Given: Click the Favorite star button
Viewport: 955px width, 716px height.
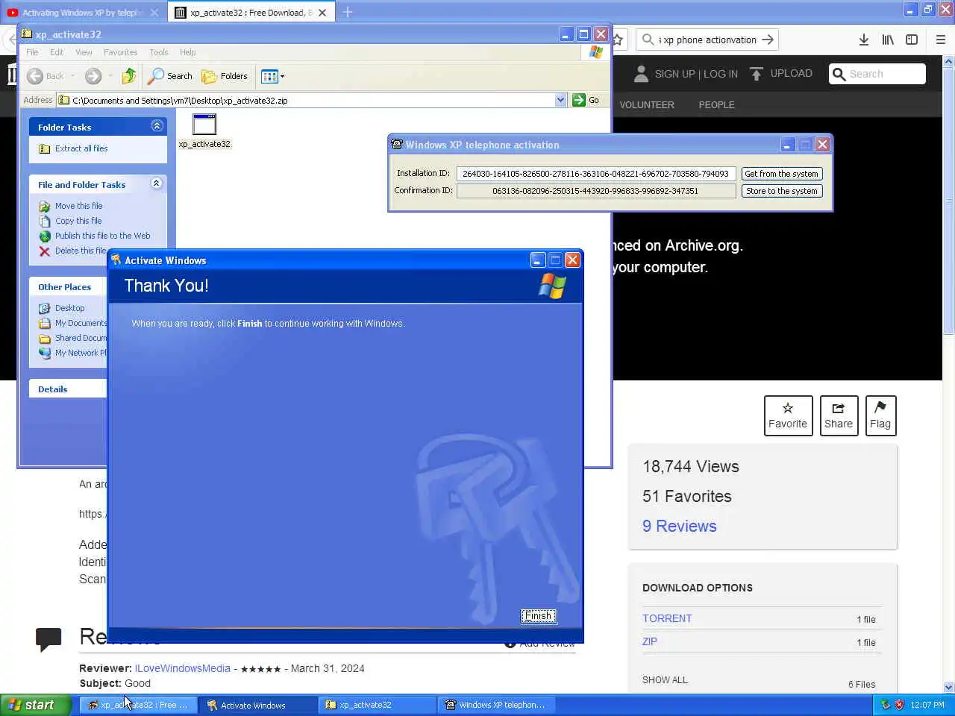Looking at the screenshot, I should 788,415.
